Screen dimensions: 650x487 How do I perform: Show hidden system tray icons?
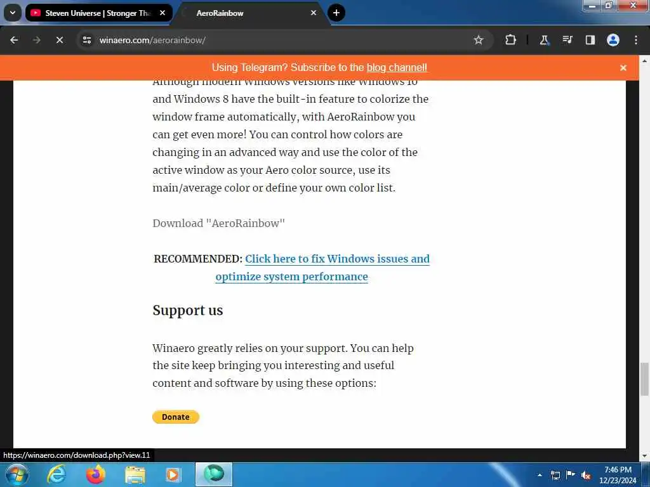pyautogui.click(x=540, y=475)
